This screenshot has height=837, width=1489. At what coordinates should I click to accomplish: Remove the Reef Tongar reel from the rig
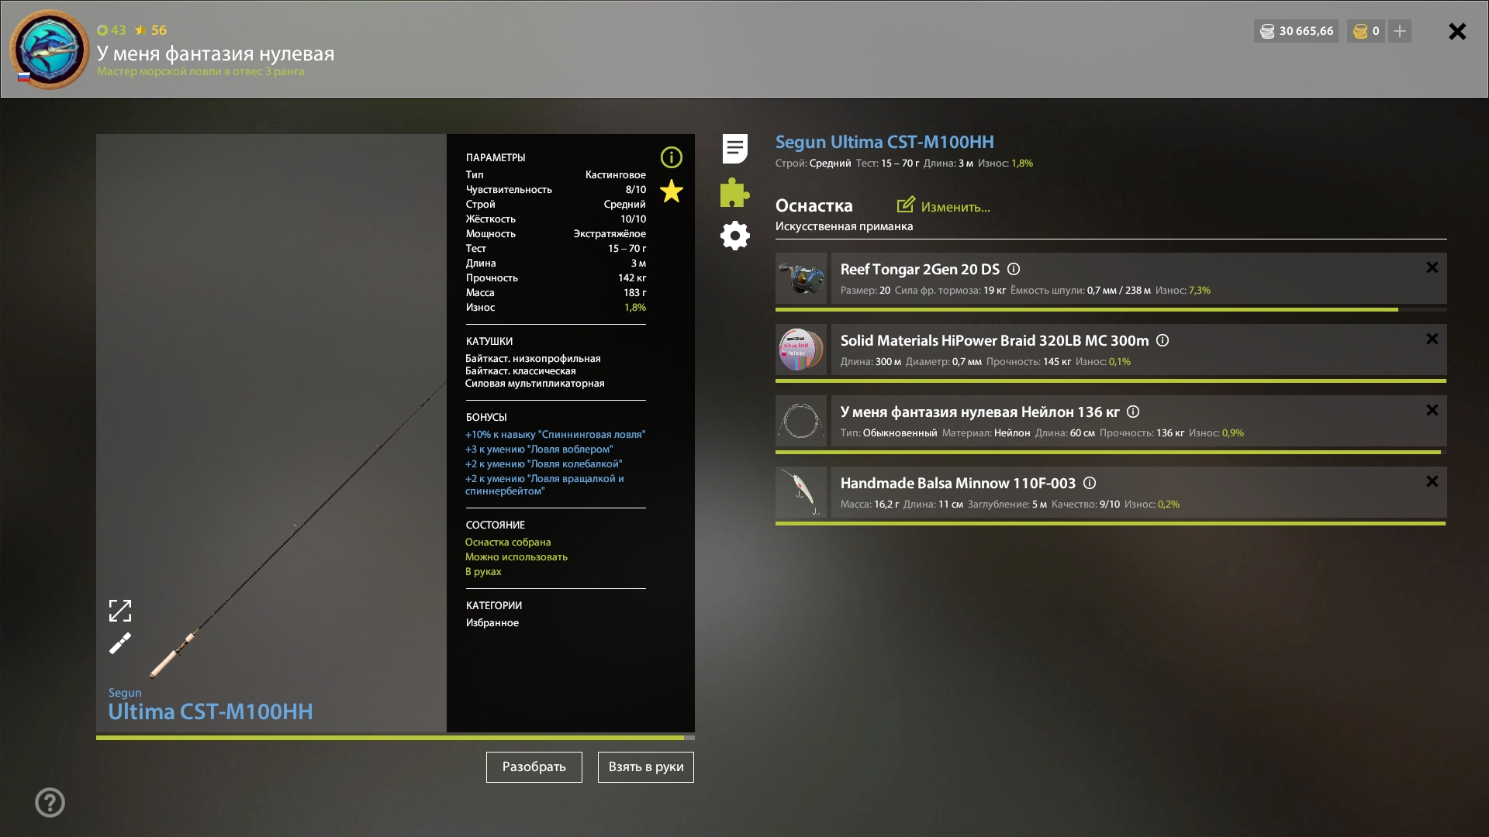pyautogui.click(x=1432, y=267)
